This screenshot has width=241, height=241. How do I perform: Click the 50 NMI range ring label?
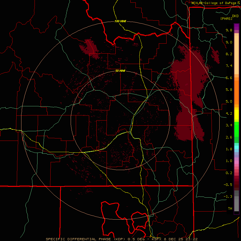(x=120, y=71)
